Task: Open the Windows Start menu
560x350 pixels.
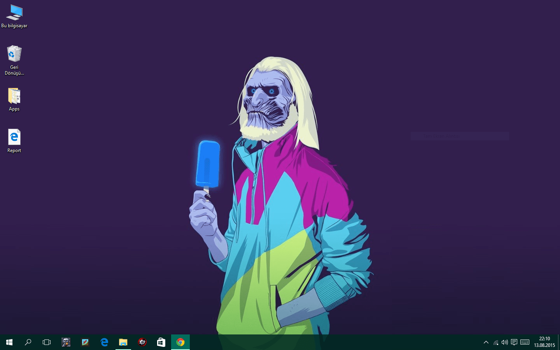Action: (x=9, y=342)
